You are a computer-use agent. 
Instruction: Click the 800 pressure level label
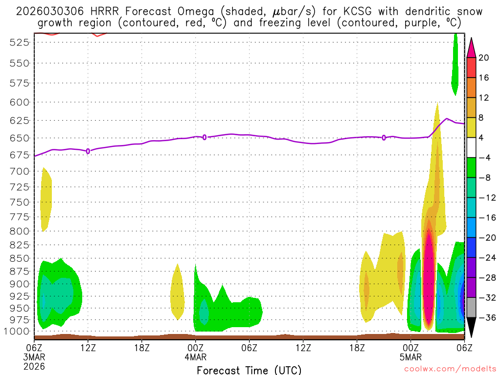[x=20, y=231]
